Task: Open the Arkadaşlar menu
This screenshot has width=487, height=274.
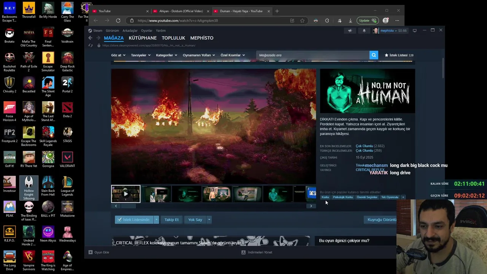Action: click(130, 30)
